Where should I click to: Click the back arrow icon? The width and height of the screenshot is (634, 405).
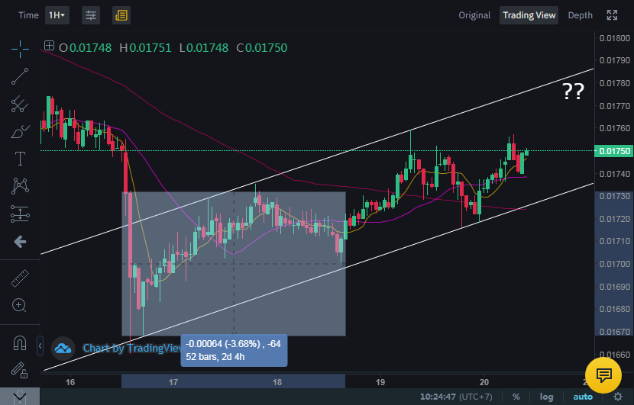click(x=20, y=242)
